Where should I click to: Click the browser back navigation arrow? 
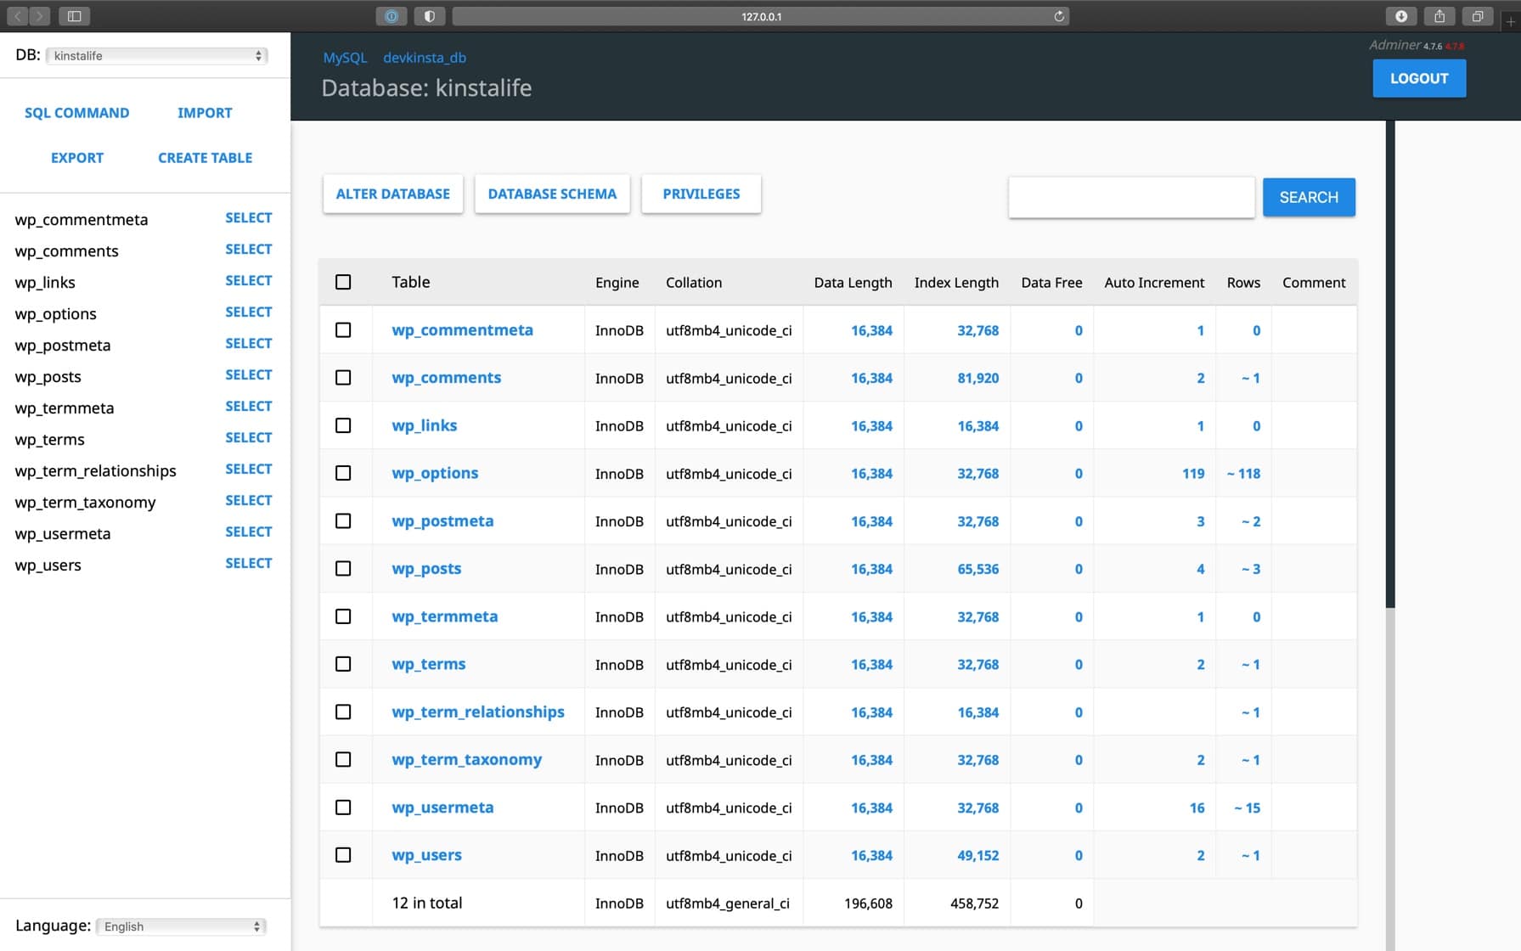tap(16, 15)
